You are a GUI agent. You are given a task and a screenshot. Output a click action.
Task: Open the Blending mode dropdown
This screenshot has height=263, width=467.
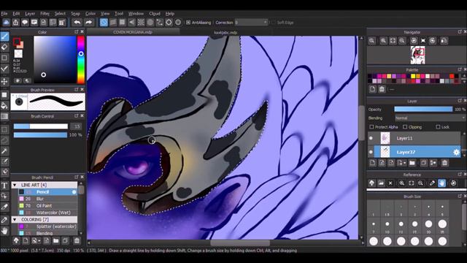(430, 118)
